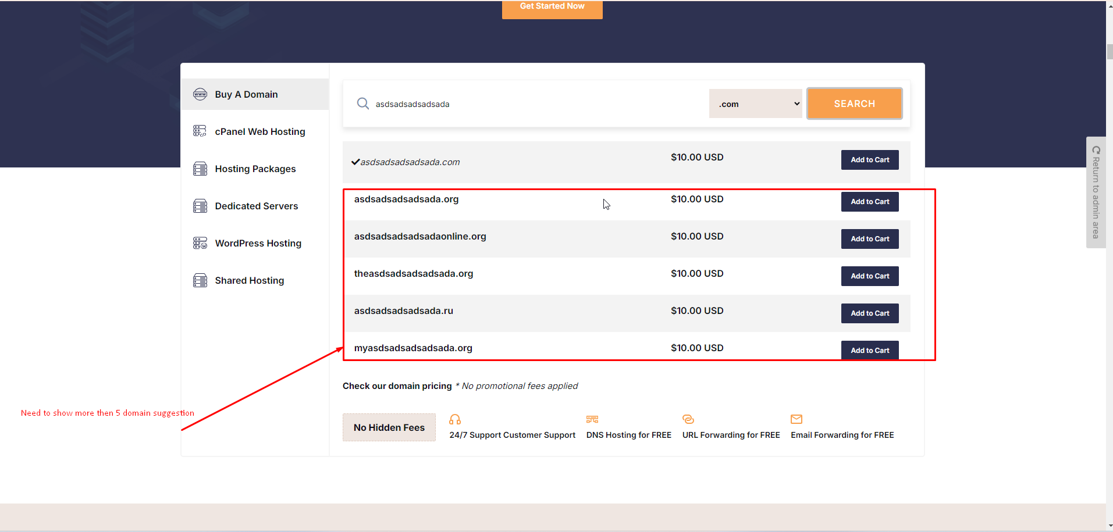
Task: Select the Hosting Packages tab
Action: click(255, 169)
